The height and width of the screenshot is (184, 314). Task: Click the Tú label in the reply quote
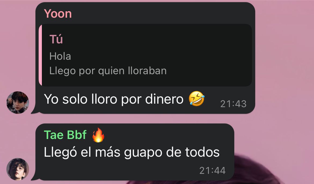click(x=56, y=39)
